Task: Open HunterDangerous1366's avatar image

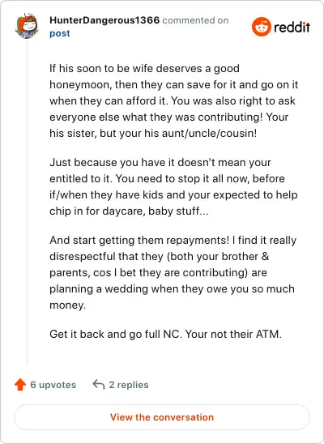Action: tap(27, 26)
